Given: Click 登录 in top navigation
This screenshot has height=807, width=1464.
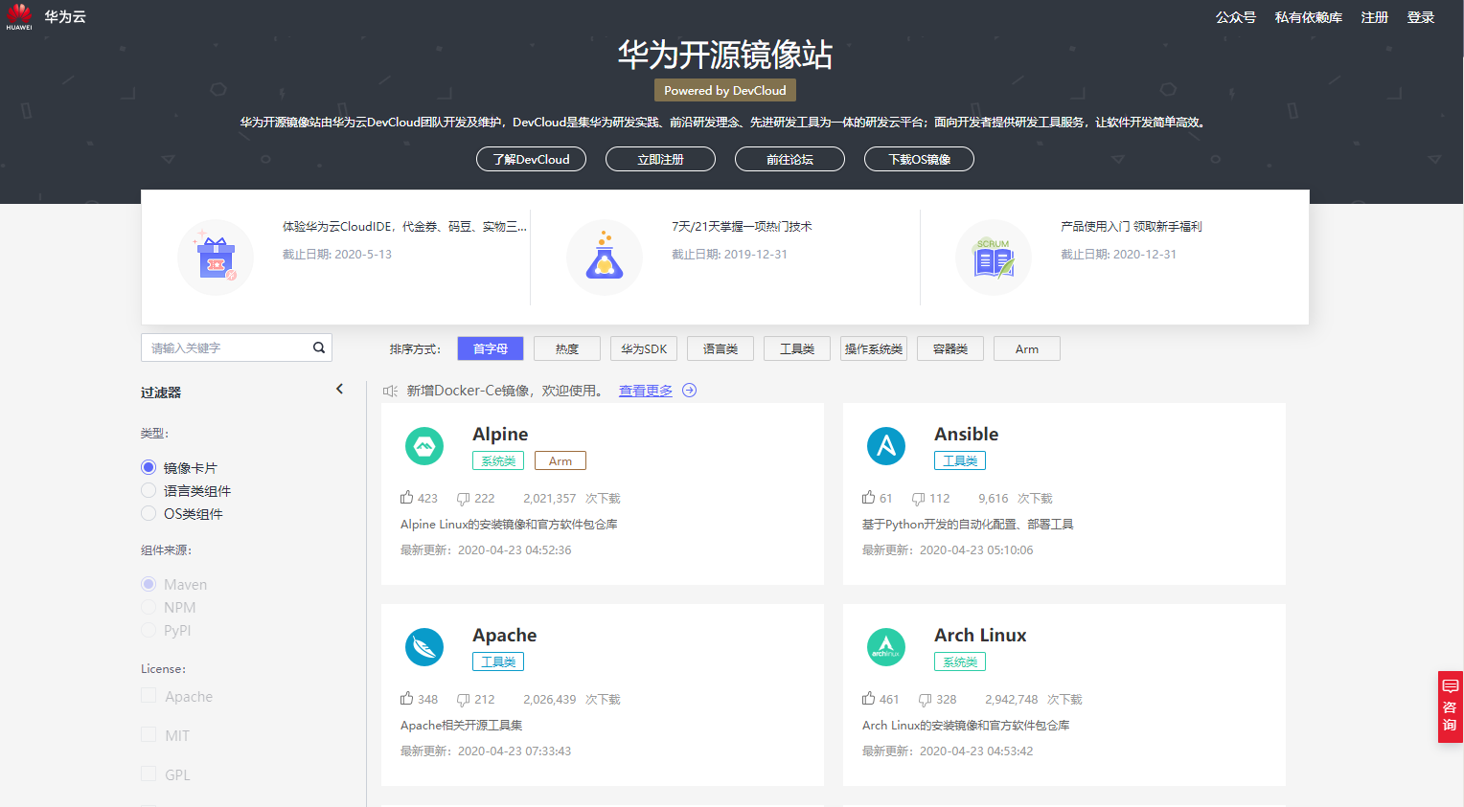Looking at the screenshot, I should point(1421,17).
